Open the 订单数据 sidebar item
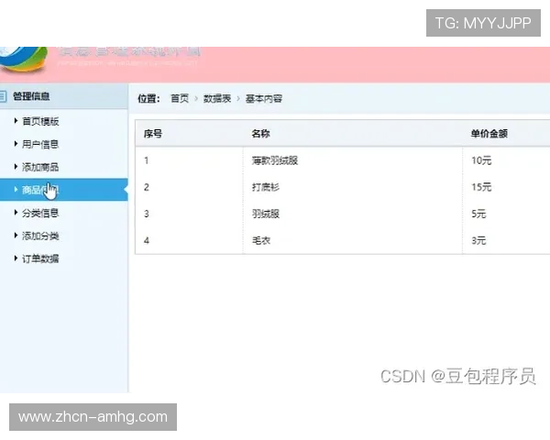Screen dimensions: 550x440 (x=40, y=258)
